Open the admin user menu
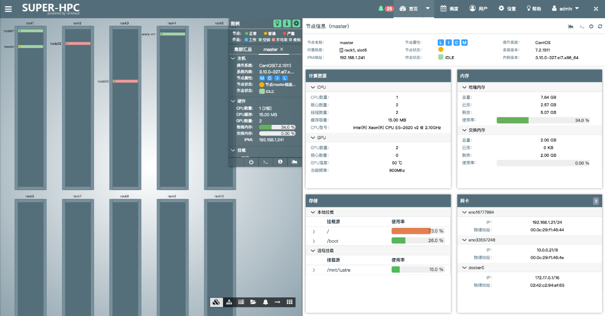605x316 pixels. pyautogui.click(x=565, y=9)
